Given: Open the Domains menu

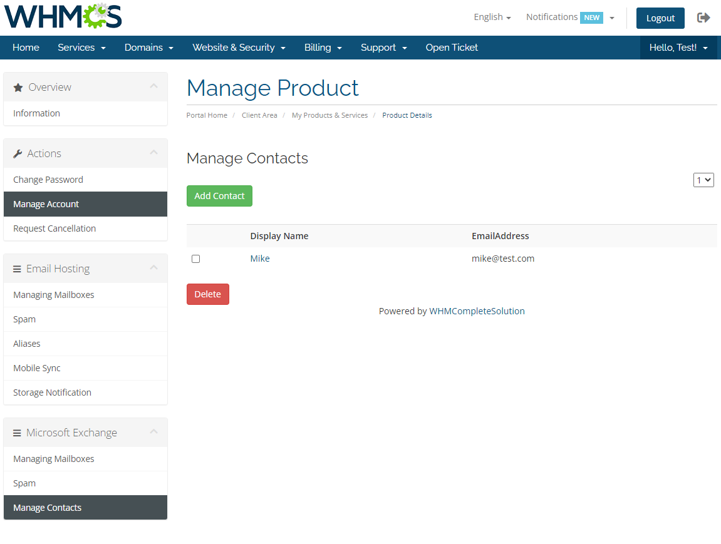Looking at the screenshot, I should click(x=149, y=48).
